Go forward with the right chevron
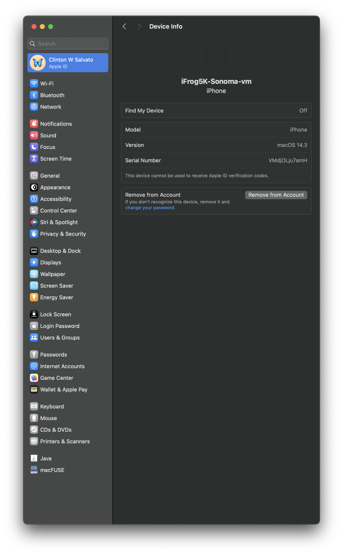Screen dimensions: 343x555 tap(139, 26)
